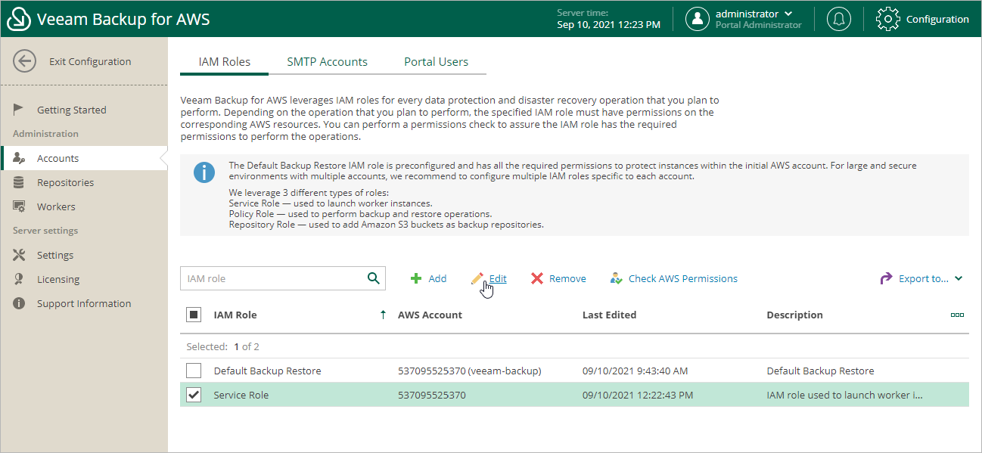Click the Licensing ribbon icon

[x=20, y=279]
